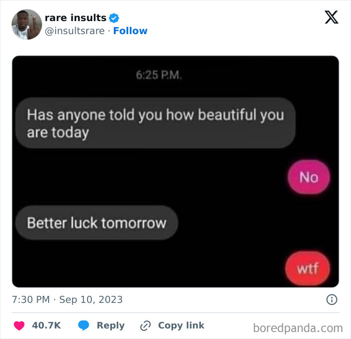This screenshot has height=339, width=351.
Task: Click the X logo icon
Action: [x=331, y=18]
